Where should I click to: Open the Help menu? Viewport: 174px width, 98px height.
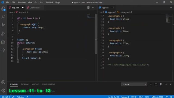(x=57, y=2)
